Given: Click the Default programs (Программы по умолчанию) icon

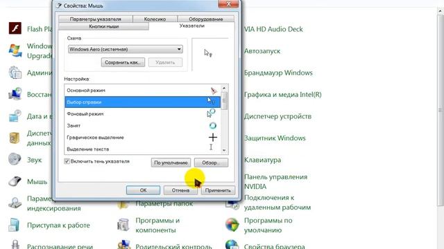Looking at the screenshot, I should [x=232, y=225].
